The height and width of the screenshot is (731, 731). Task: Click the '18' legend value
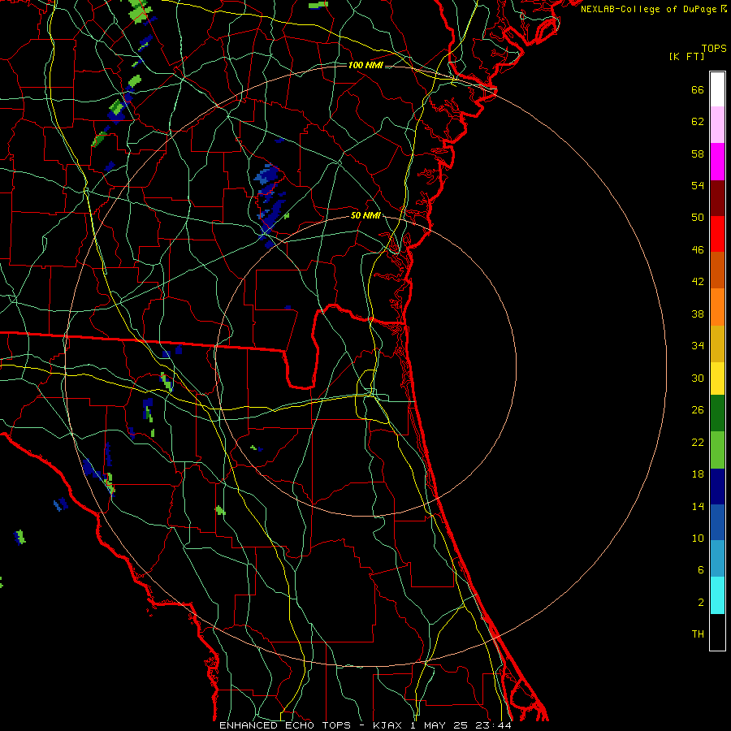(x=698, y=474)
